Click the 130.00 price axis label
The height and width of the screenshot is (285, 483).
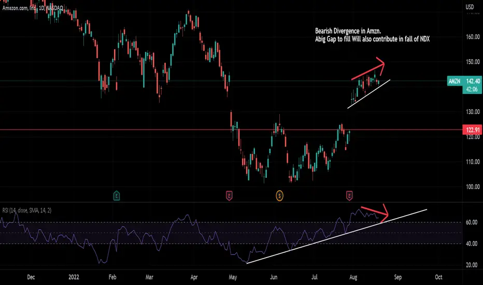point(473,112)
